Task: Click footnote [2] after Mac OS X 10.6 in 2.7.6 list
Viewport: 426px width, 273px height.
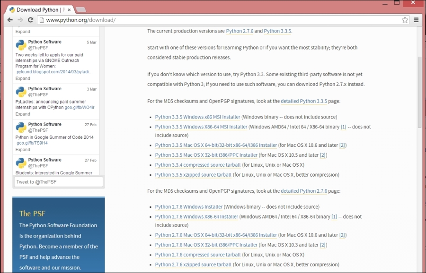Action: coord(342,235)
